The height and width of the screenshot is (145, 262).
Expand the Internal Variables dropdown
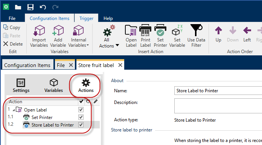pos(78,36)
